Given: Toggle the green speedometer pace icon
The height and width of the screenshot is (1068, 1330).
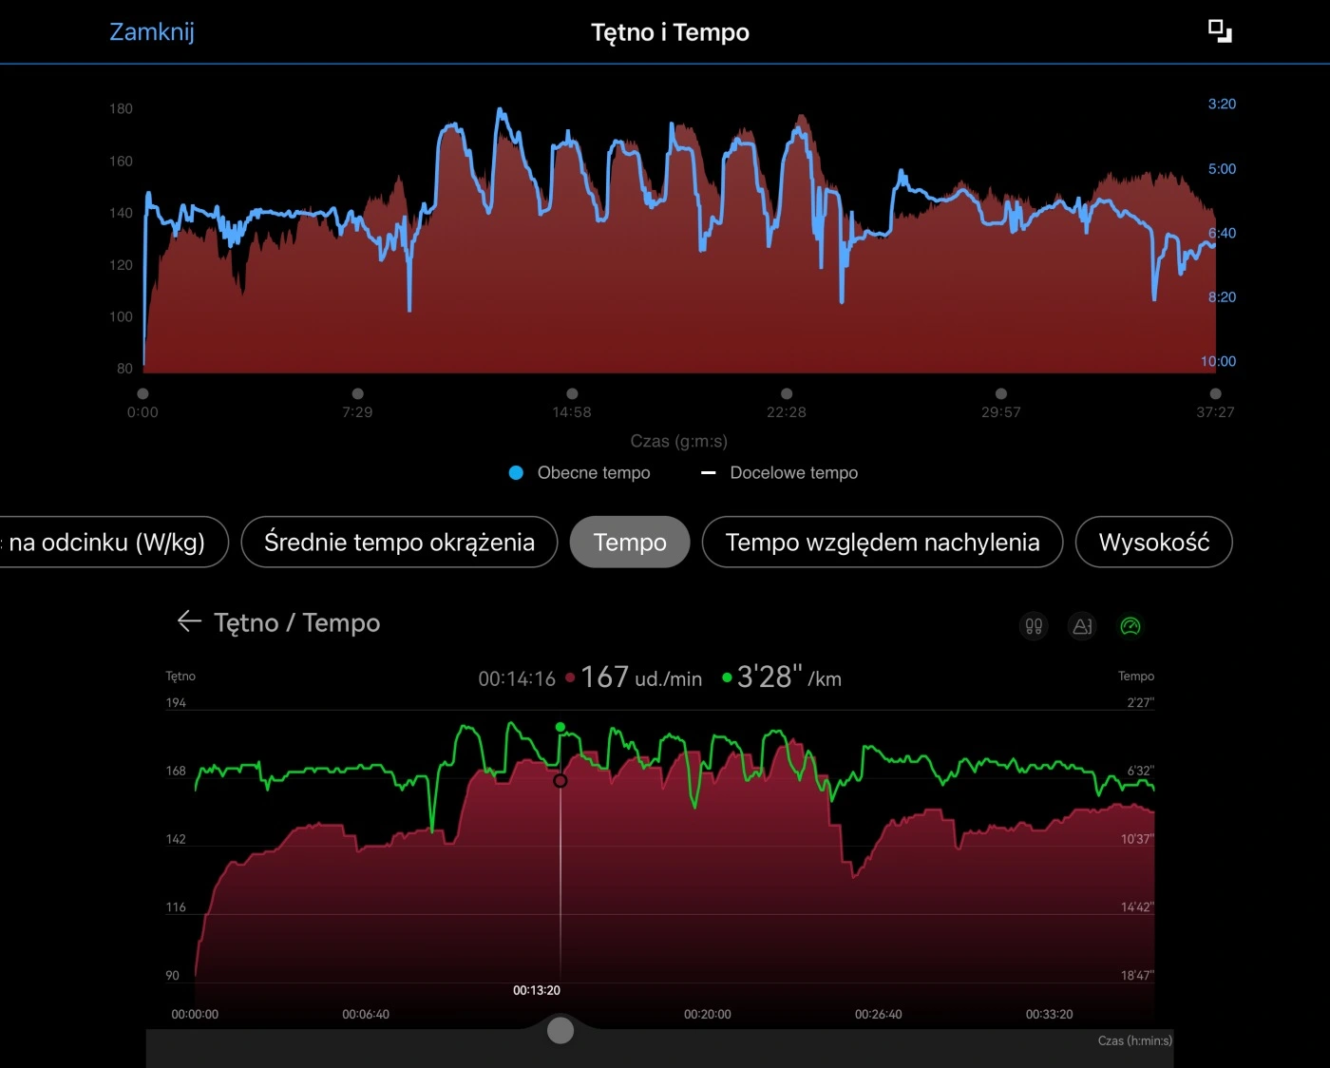Looking at the screenshot, I should pyautogui.click(x=1130, y=626).
